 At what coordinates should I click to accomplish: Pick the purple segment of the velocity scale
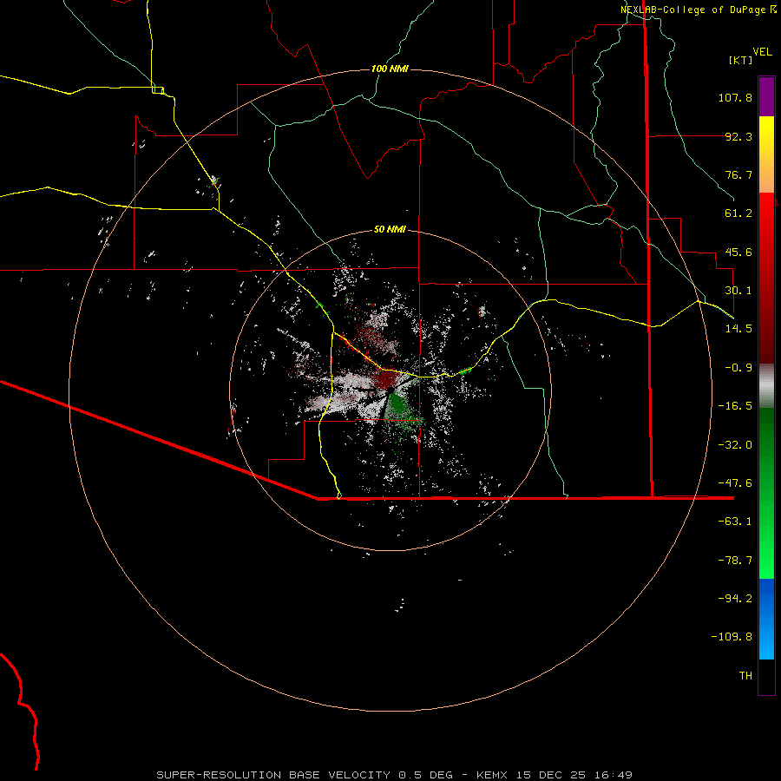tap(766, 96)
